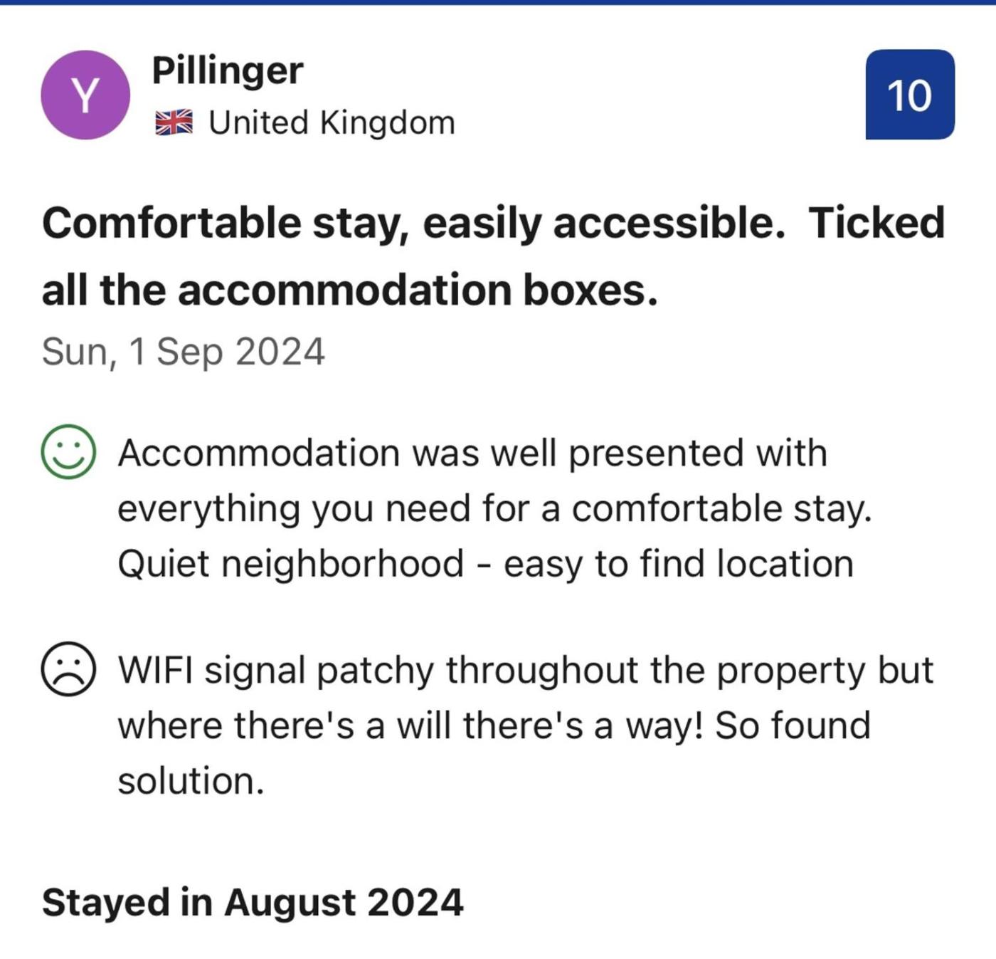Click the 'Stayed in August 2024' label
The height and width of the screenshot is (959, 996).
point(253,902)
